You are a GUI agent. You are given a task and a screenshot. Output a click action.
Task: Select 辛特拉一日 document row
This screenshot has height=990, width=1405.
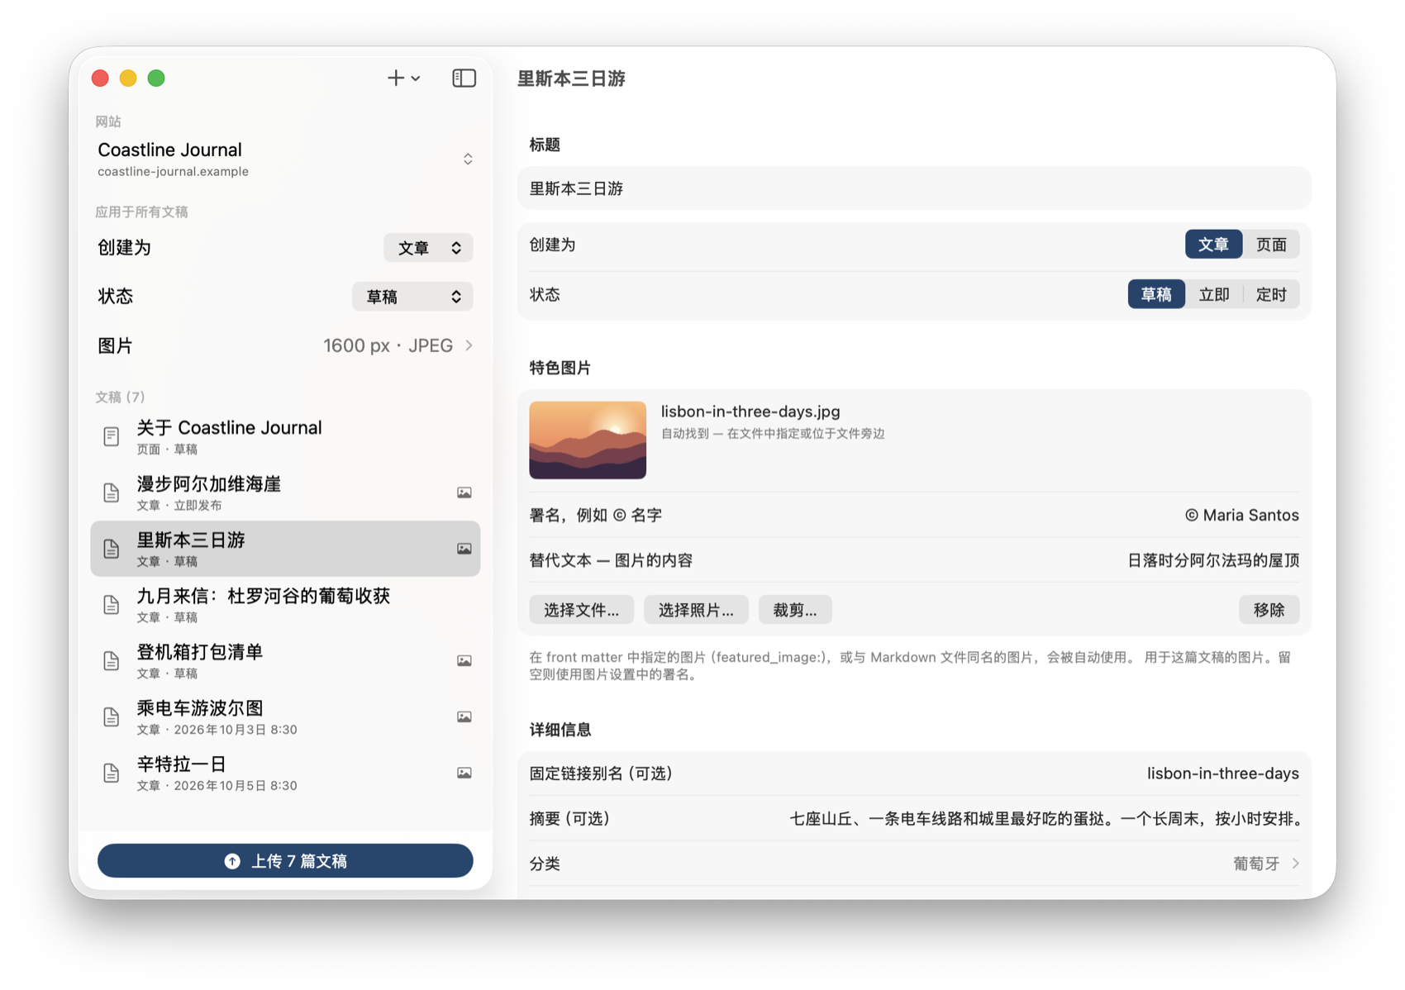point(285,773)
